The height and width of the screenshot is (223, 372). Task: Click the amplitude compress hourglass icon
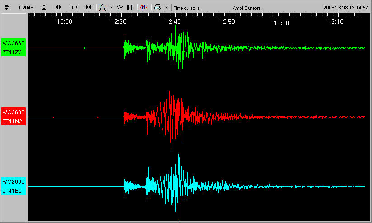click(43, 7)
